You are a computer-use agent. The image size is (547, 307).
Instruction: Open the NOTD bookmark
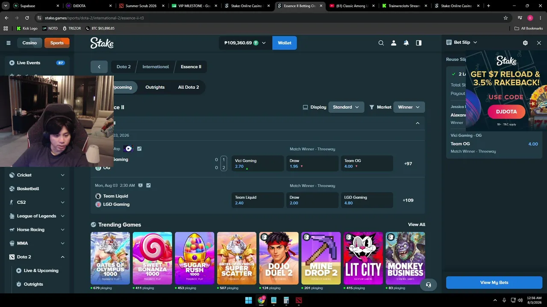coord(50,28)
